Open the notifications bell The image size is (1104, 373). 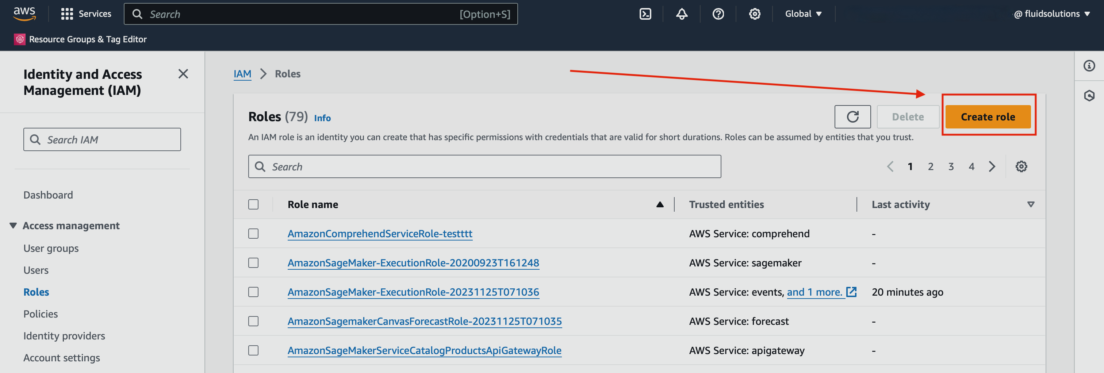coord(682,14)
